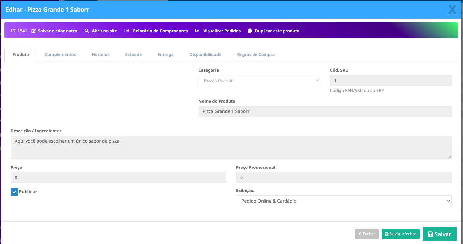Click the chart icon beside Relatório de Compradores
Screen dimensions: 463x244
point(127,31)
